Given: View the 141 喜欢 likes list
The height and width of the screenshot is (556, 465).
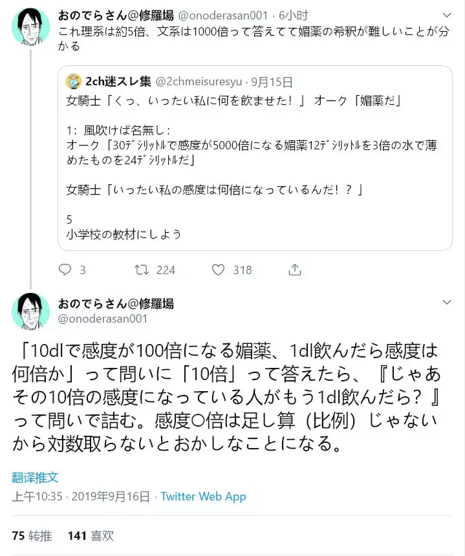Looking at the screenshot, I should click(91, 535).
